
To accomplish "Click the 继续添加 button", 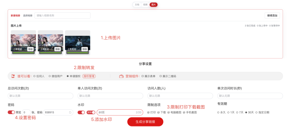I will (272, 16).
